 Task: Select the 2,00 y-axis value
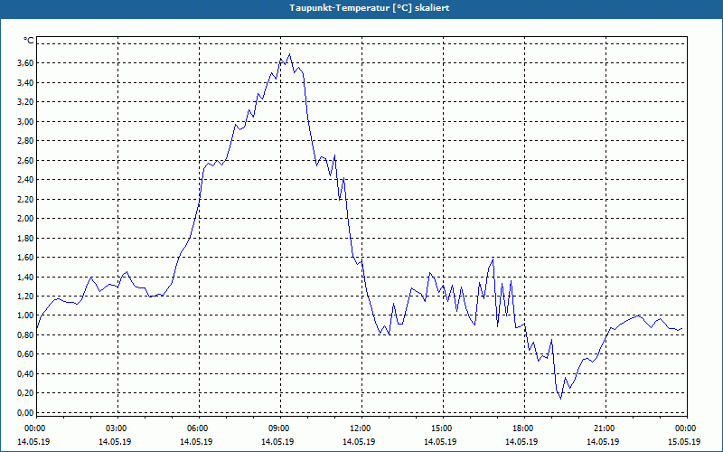pos(26,219)
